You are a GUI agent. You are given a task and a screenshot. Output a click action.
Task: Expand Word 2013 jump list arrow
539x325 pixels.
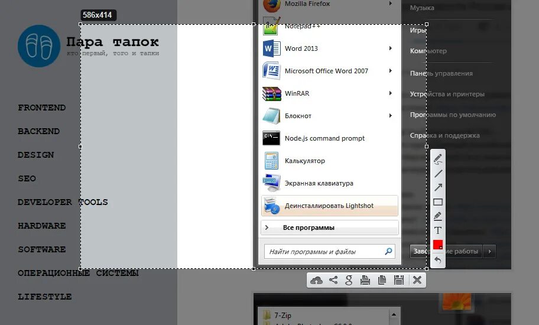click(x=390, y=48)
